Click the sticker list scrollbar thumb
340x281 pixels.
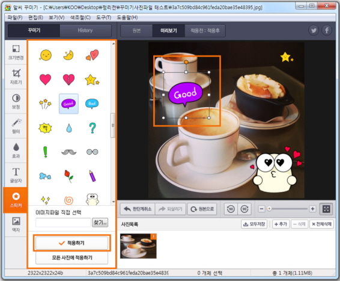coord(113,125)
